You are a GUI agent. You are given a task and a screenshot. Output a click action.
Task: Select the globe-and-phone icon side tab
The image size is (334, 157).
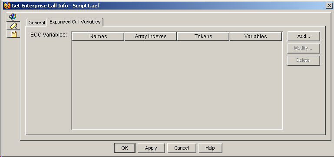tap(13, 17)
